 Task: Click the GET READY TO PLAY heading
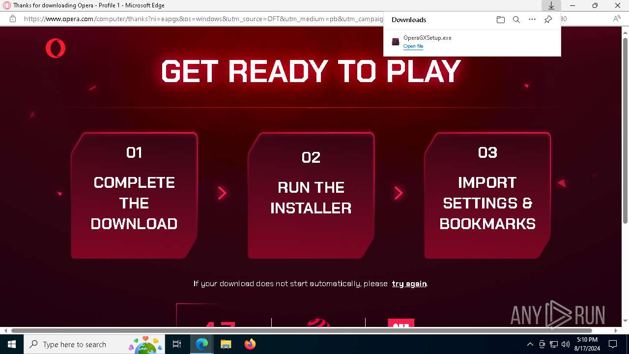coord(311,71)
